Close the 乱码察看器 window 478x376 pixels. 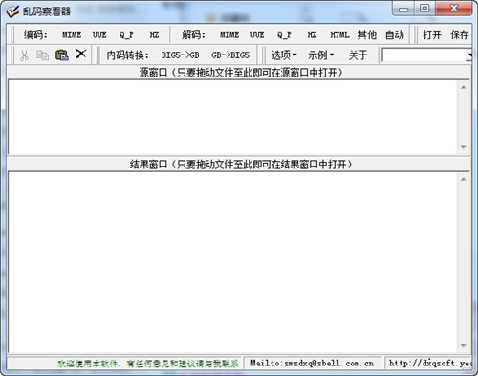coord(453,9)
